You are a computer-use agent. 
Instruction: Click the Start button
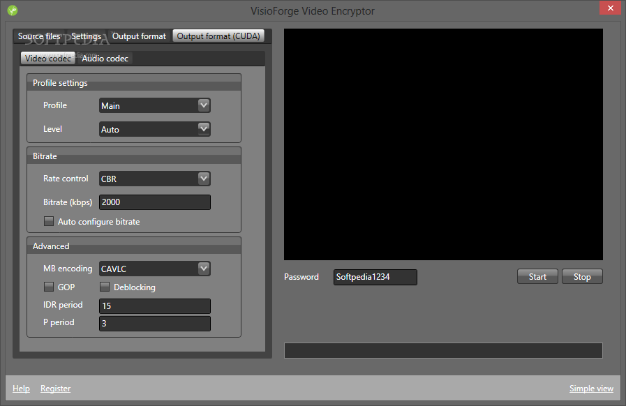coord(537,277)
